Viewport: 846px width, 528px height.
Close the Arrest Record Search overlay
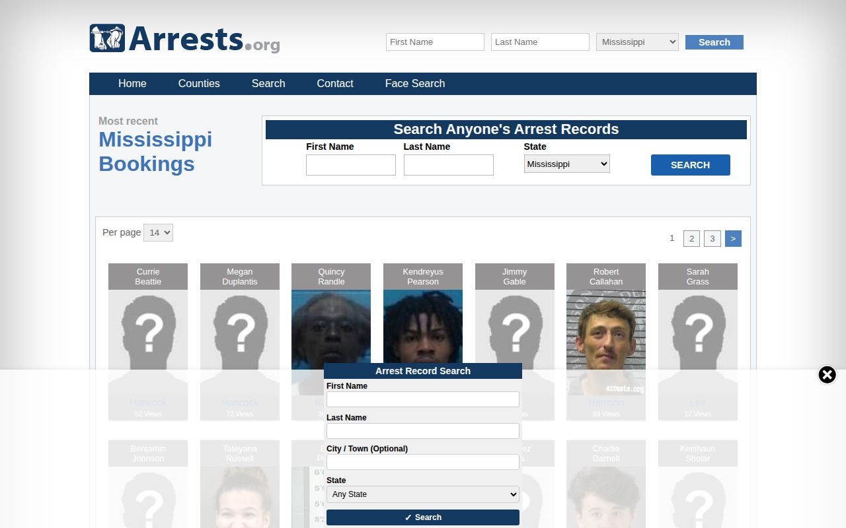(827, 375)
